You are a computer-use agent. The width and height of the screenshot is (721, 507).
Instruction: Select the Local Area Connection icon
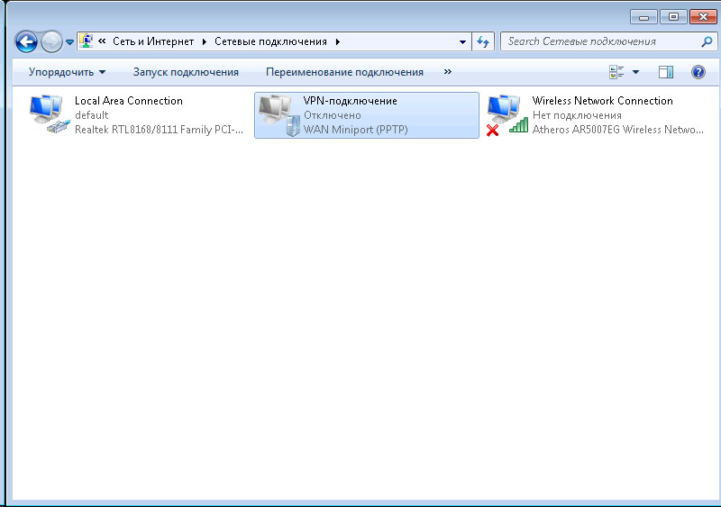click(x=49, y=114)
